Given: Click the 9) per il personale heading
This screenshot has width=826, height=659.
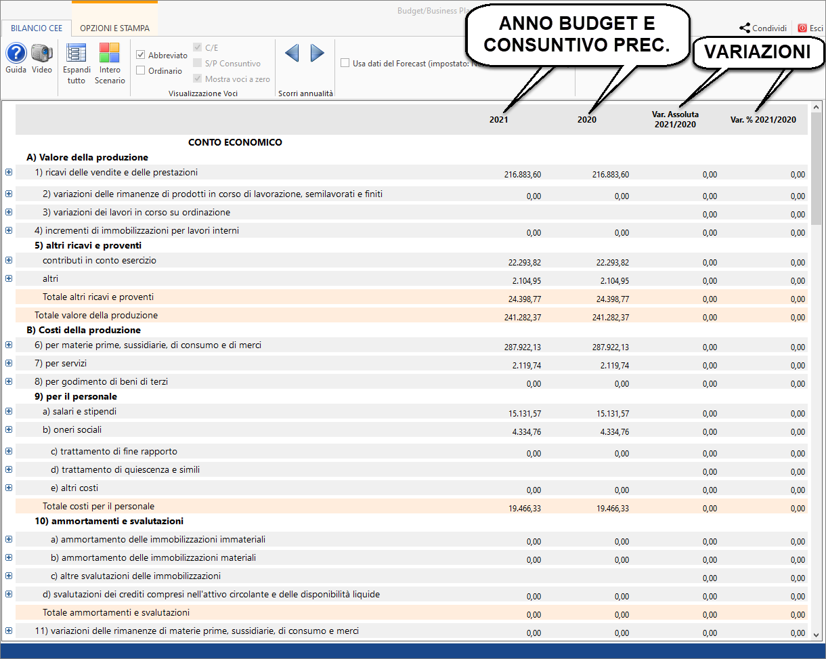Looking at the screenshot, I should (x=76, y=396).
